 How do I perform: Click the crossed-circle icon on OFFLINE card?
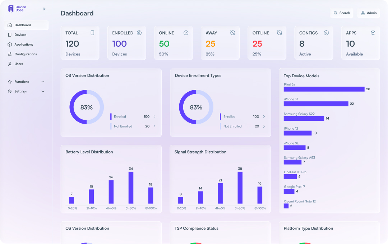pyautogui.click(x=280, y=33)
